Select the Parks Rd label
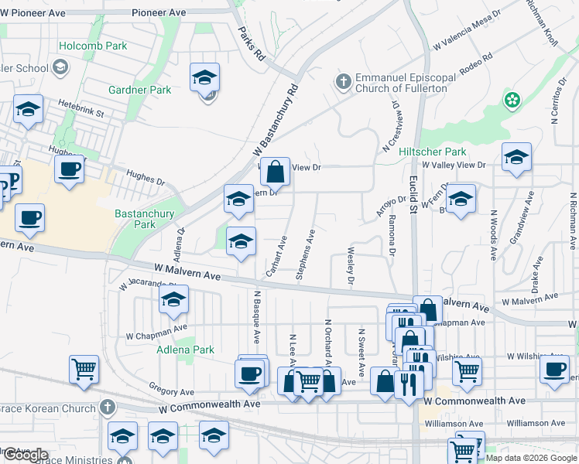Viewport: 579px width, 464px height. coord(252,43)
